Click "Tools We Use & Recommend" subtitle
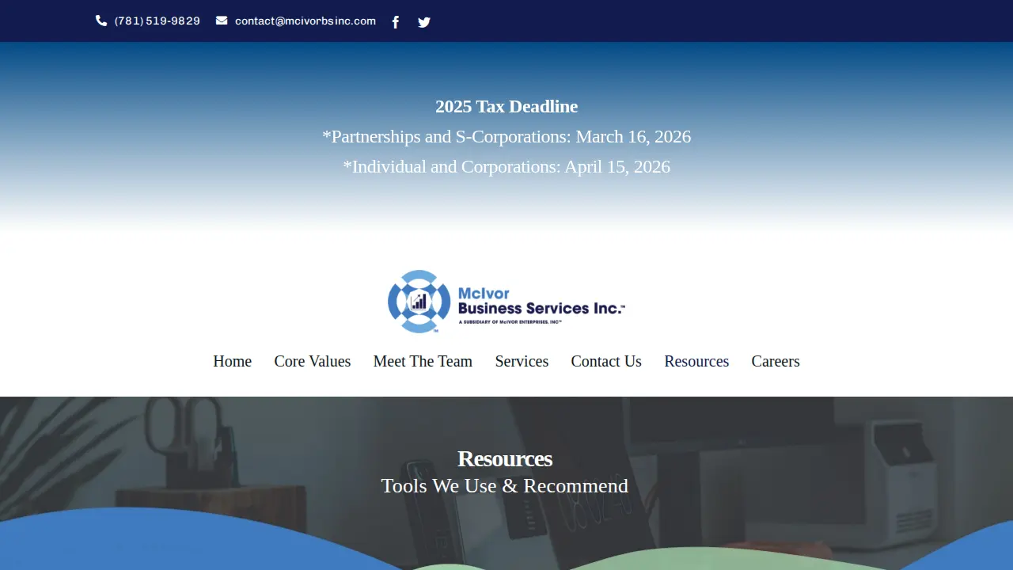1013x570 pixels. click(x=505, y=486)
